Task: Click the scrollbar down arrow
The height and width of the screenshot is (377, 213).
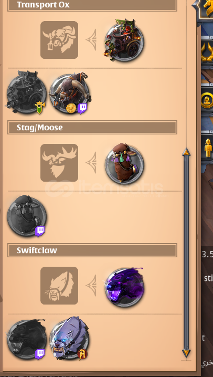Action: pyautogui.click(x=186, y=353)
